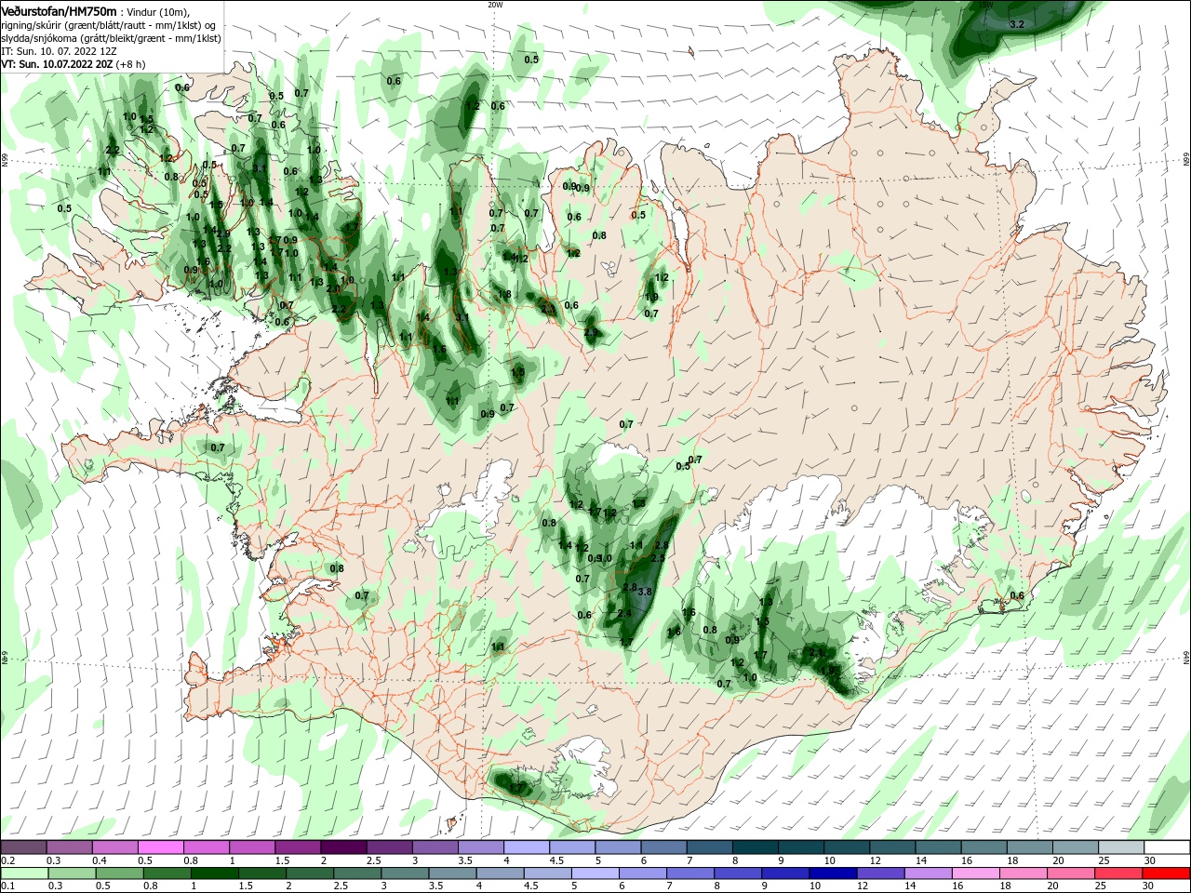
Task: Select the grey-green 3 swatch in the lower scale
Action: (405, 873)
